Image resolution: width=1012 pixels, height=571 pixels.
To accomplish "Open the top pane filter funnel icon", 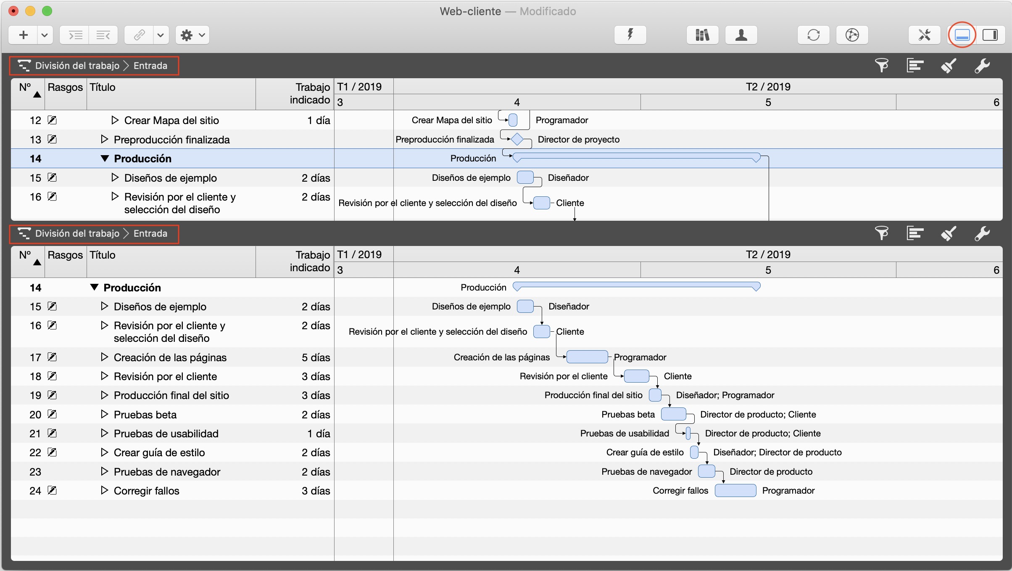I will click(882, 66).
